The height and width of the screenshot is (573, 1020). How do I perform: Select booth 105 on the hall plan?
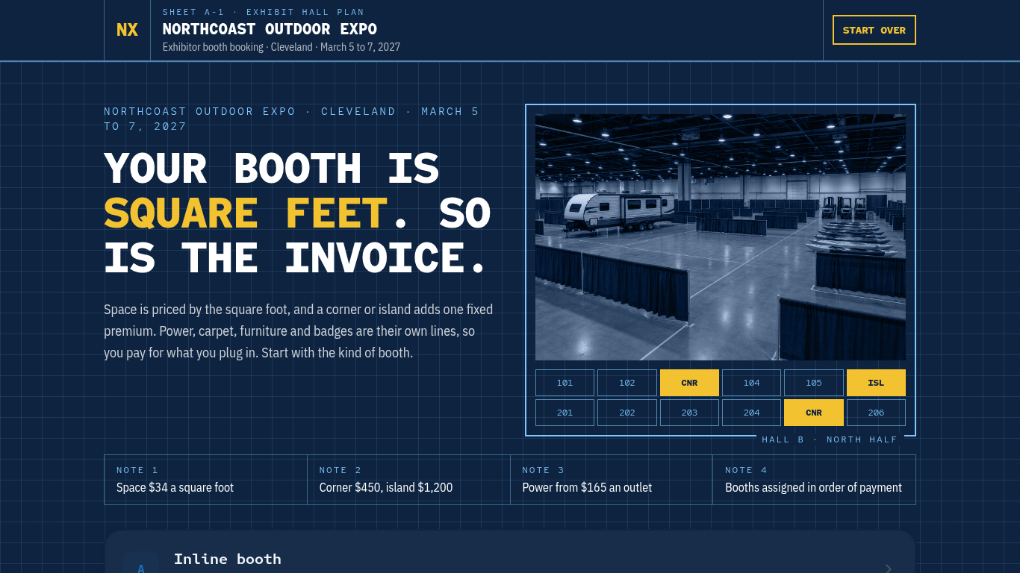coord(814,383)
